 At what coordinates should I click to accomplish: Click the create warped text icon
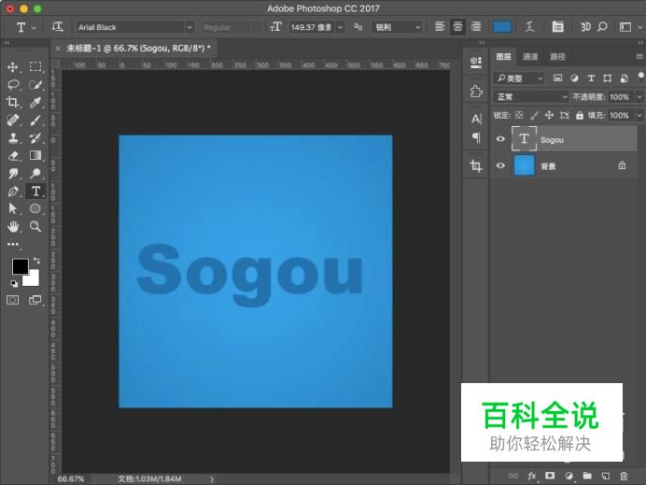pos(530,27)
